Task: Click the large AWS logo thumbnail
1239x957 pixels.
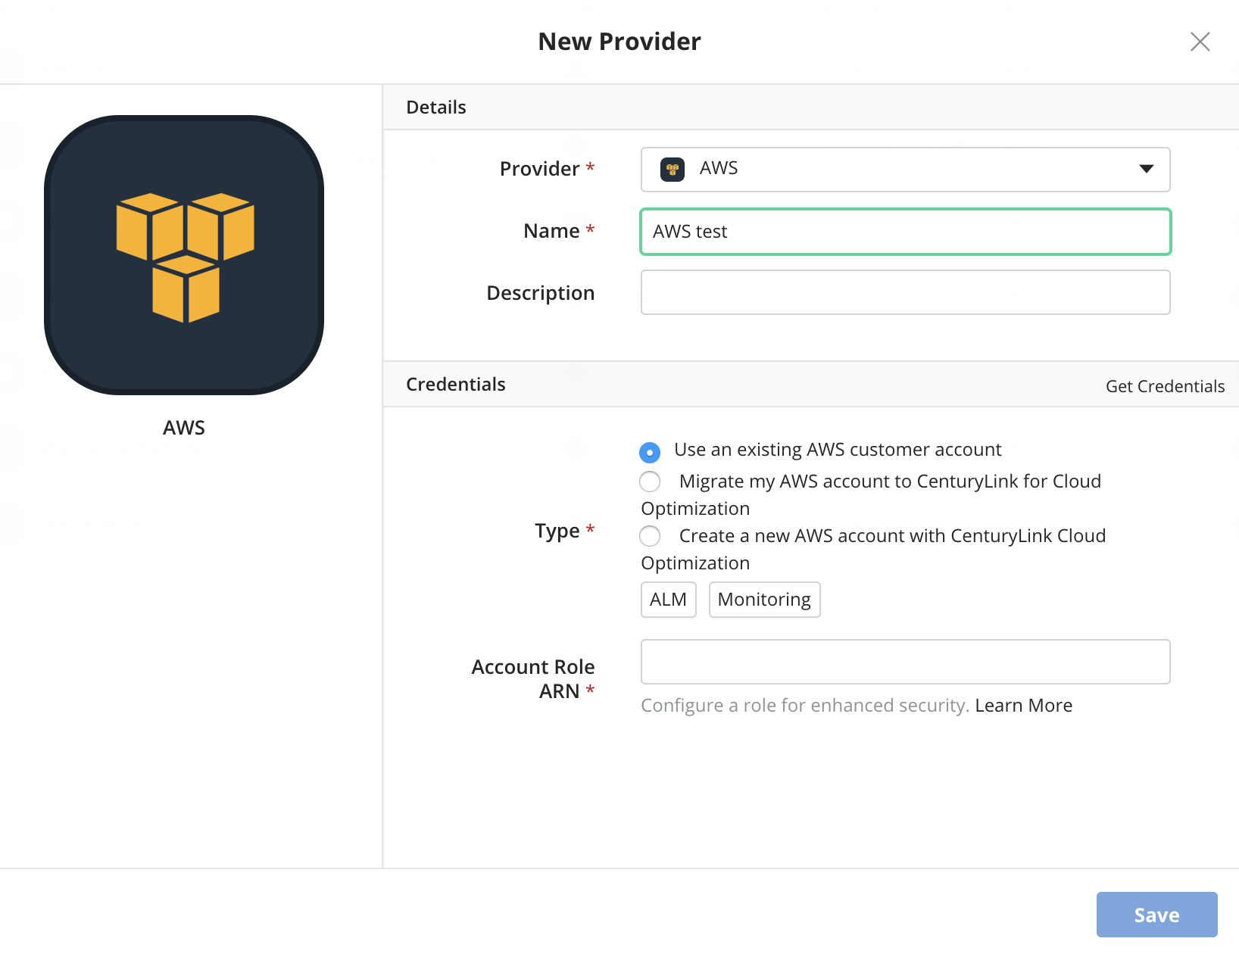Action: [184, 255]
